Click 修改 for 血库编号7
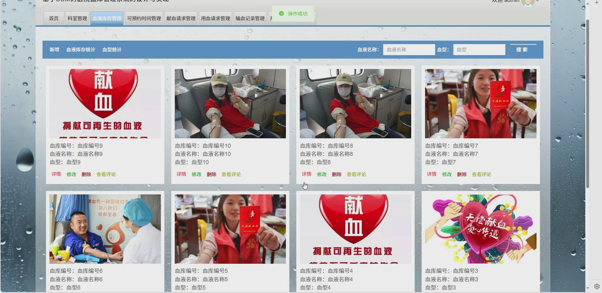Image resolution: width=602 pixels, height=293 pixels. coord(447,174)
